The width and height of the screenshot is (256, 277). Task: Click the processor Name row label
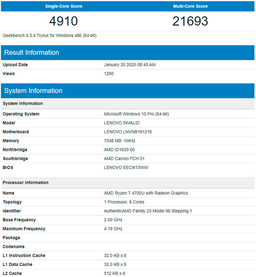click(x=8, y=193)
